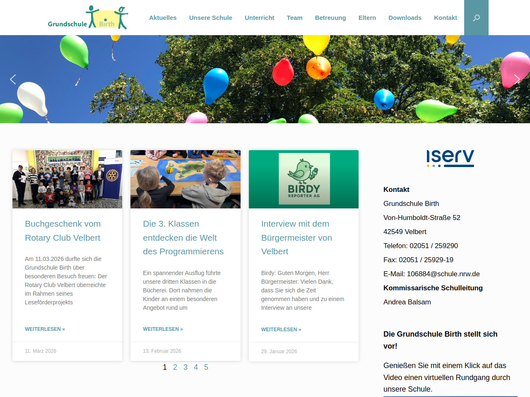The image size is (530, 397).
Task: Expand the Unterricht menu item
Action: click(259, 18)
